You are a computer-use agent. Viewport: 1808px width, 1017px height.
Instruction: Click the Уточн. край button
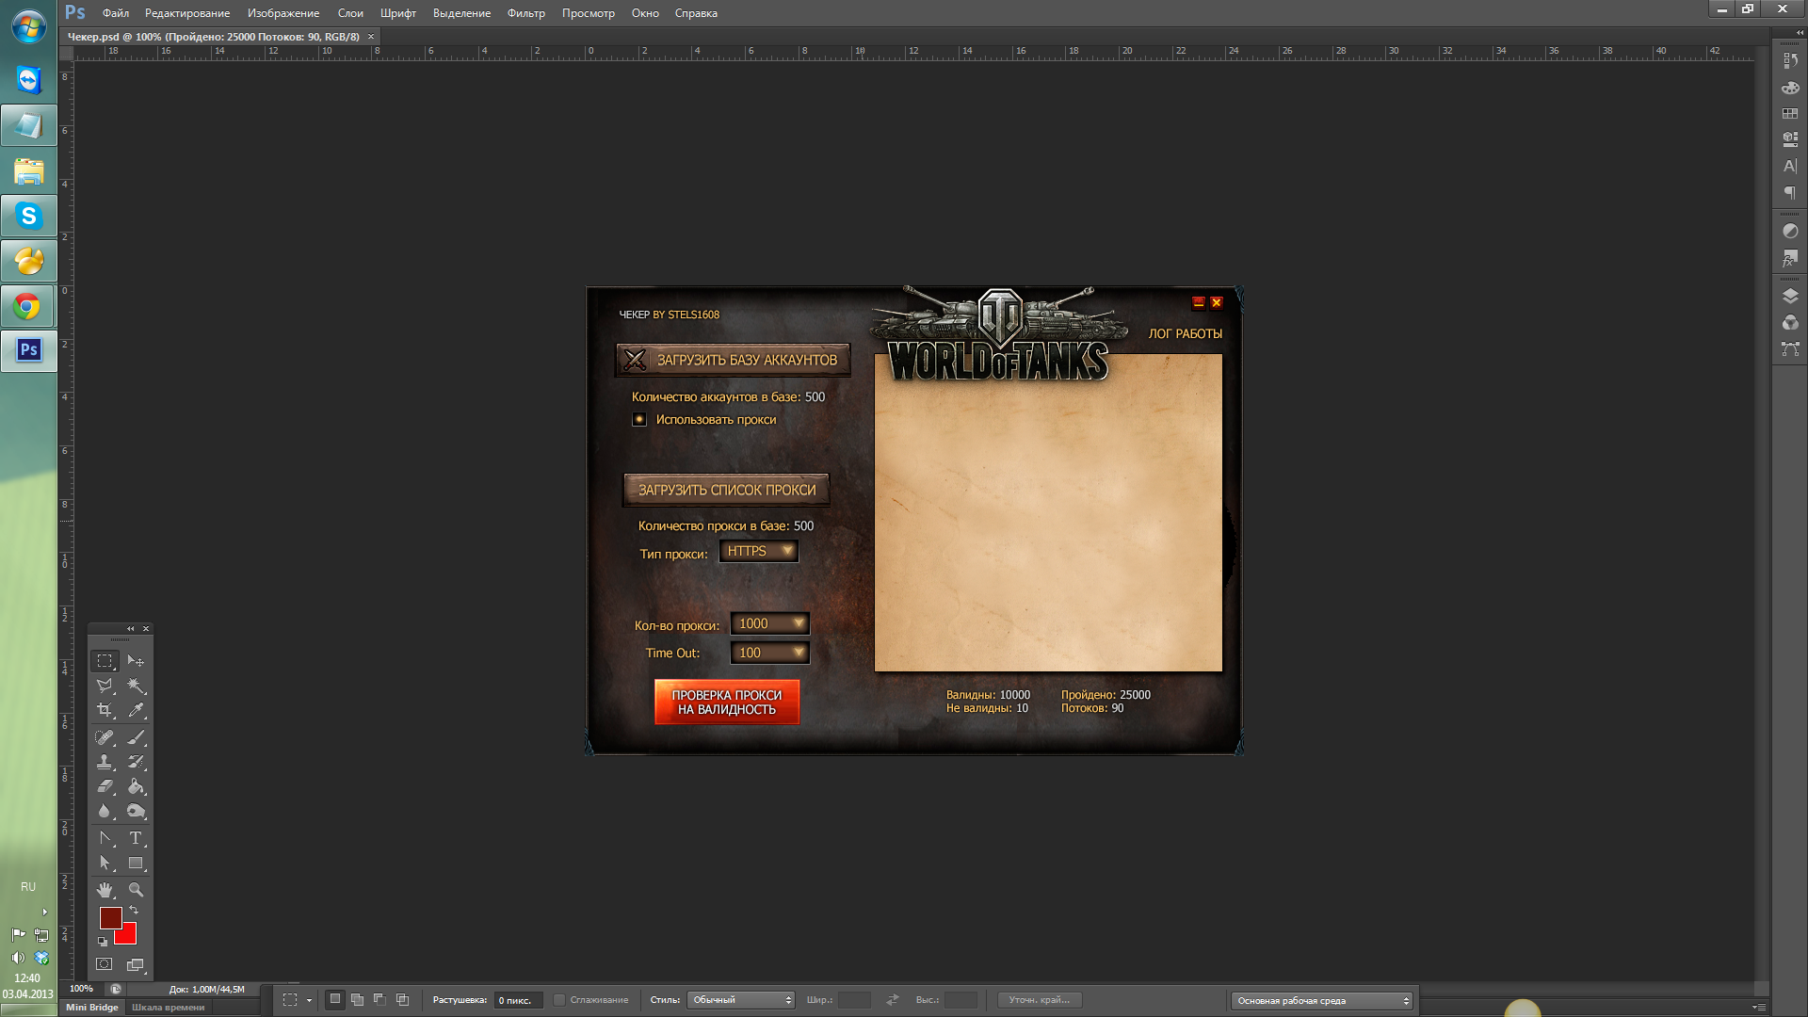(x=1040, y=1000)
